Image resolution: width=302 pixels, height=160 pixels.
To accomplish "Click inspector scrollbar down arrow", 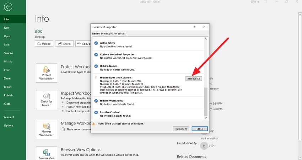I will pyautogui.click(x=206, y=118).
